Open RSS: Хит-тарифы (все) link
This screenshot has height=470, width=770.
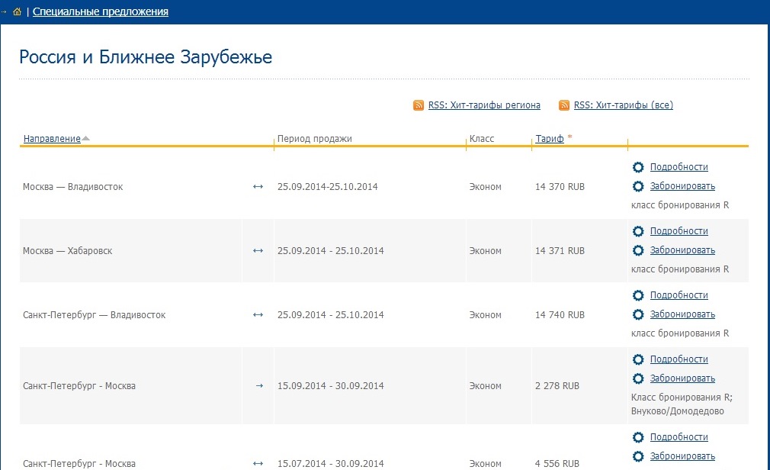tap(623, 105)
